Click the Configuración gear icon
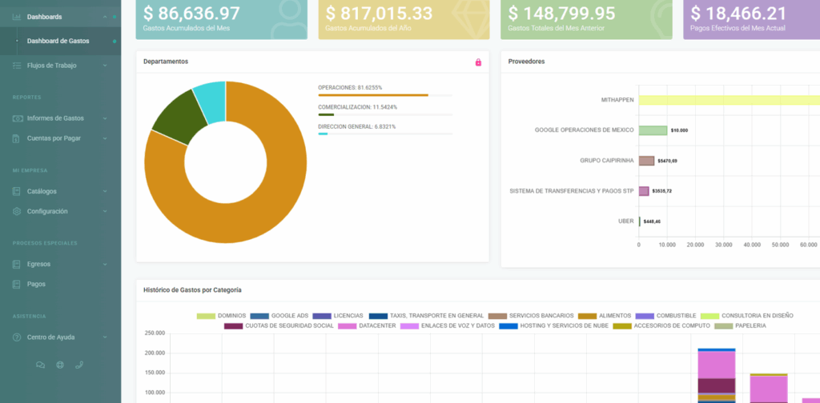 pyautogui.click(x=18, y=211)
